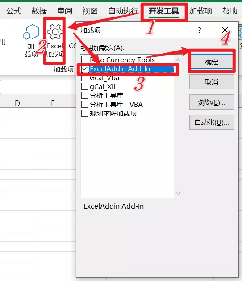The image size is (242, 281).
Task: Select the ExcelAddin Add-In list entry text
Action: click(120, 69)
